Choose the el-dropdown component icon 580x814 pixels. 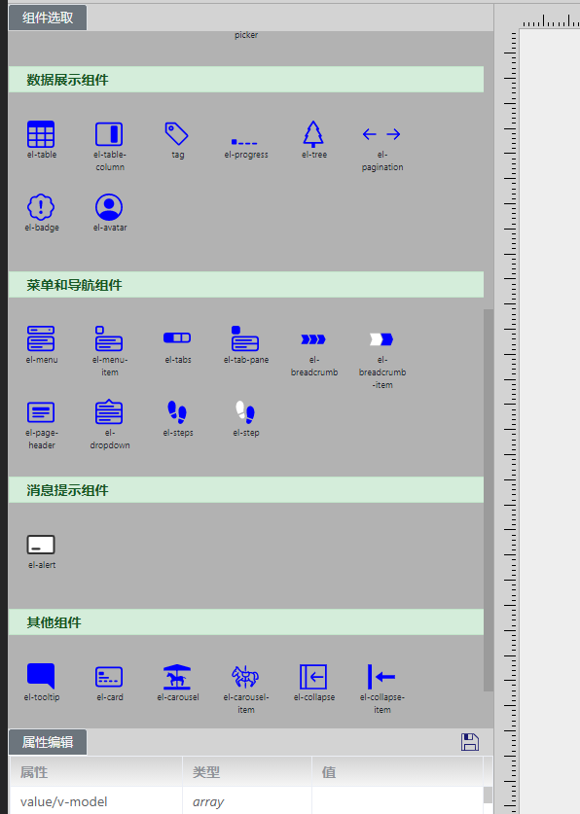click(x=109, y=412)
